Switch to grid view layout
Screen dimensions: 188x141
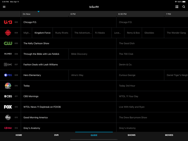click(177, 7)
